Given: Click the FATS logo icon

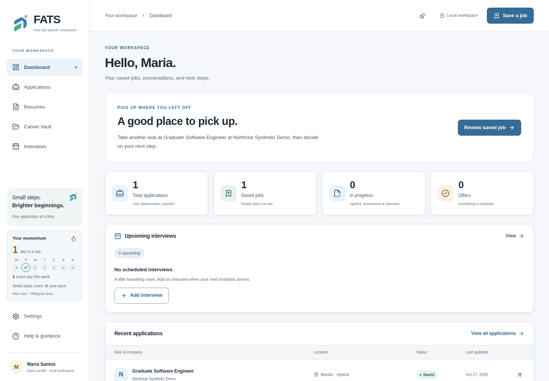Looking at the screenshot, I should (x=21, y=23).
